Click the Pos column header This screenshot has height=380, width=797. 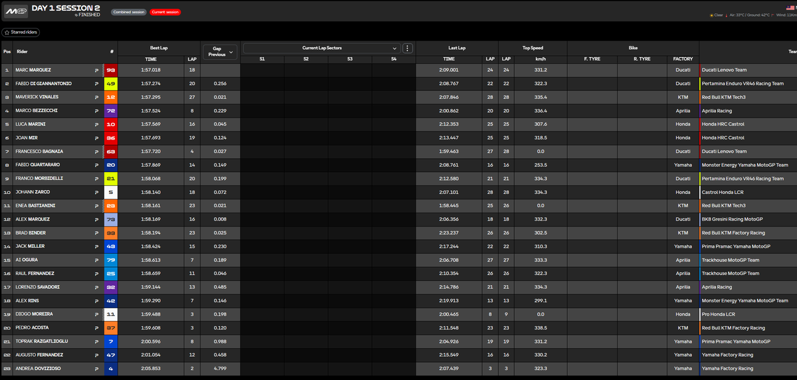7,51
